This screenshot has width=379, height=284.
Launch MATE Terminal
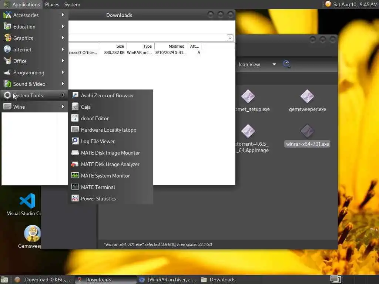(110, 187)
